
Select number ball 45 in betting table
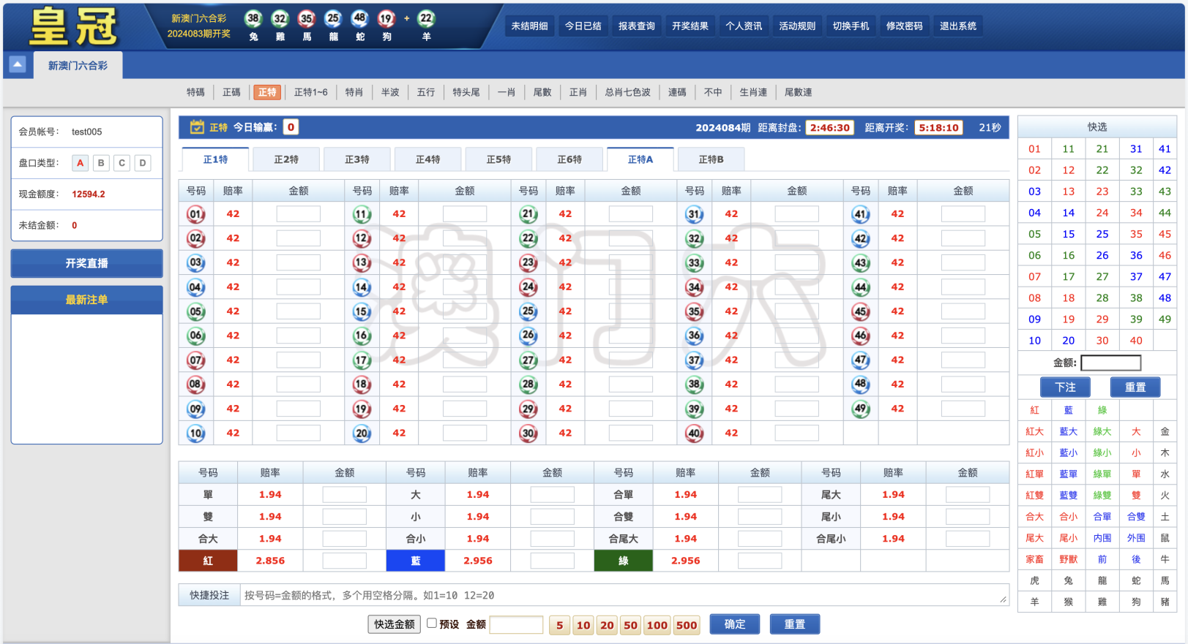click(x=861, y=311)
